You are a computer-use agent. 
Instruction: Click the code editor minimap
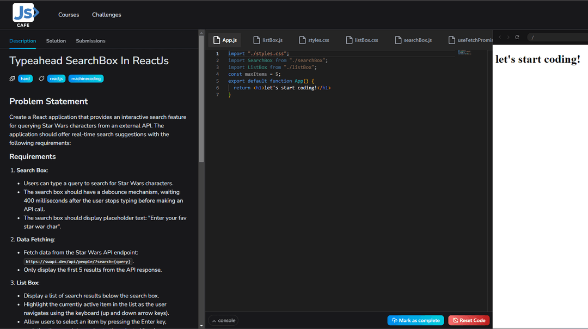(465, 52)
